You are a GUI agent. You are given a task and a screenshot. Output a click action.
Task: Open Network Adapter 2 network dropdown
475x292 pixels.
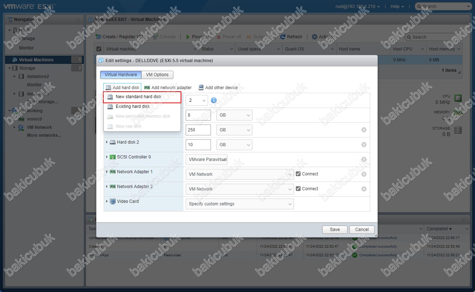[x=240, y=189]
